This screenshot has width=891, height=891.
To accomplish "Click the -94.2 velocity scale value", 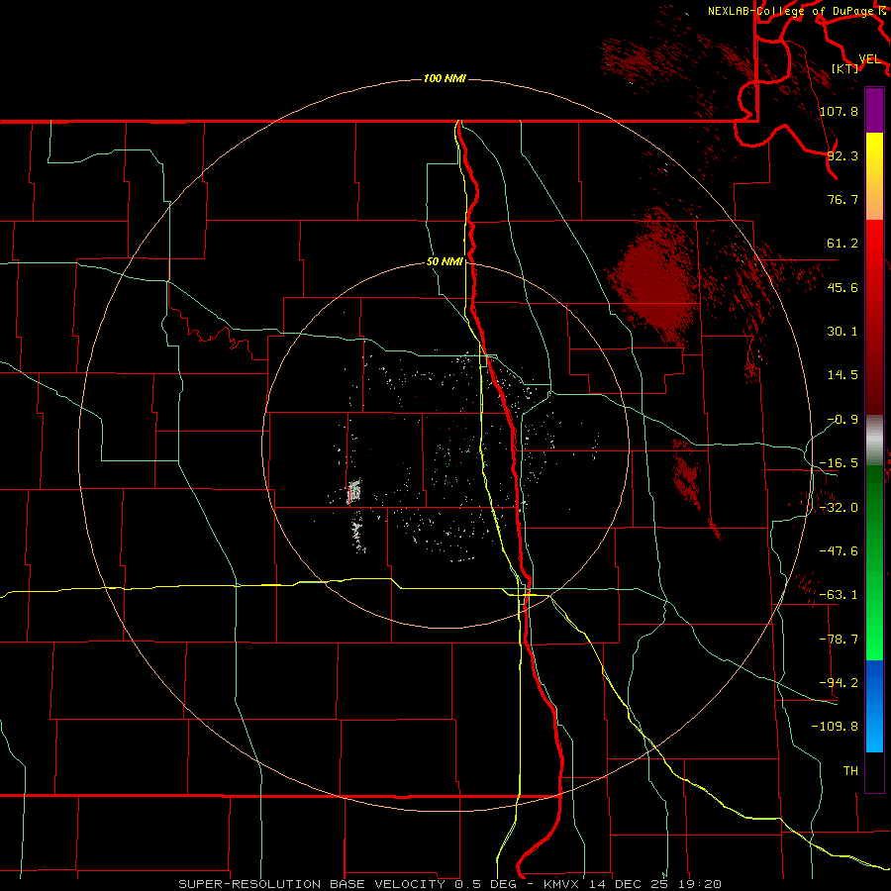I will pyautogui.click(x=839, y=683).
